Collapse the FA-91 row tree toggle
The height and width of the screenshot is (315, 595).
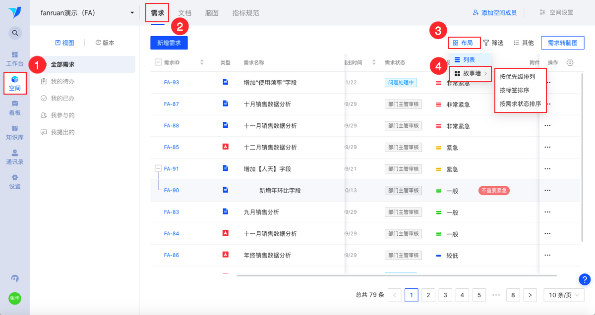pyautogui.click(x=158, y=168)
